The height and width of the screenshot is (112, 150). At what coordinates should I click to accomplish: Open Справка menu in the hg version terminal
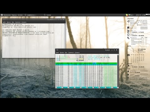tap(24, 22)
